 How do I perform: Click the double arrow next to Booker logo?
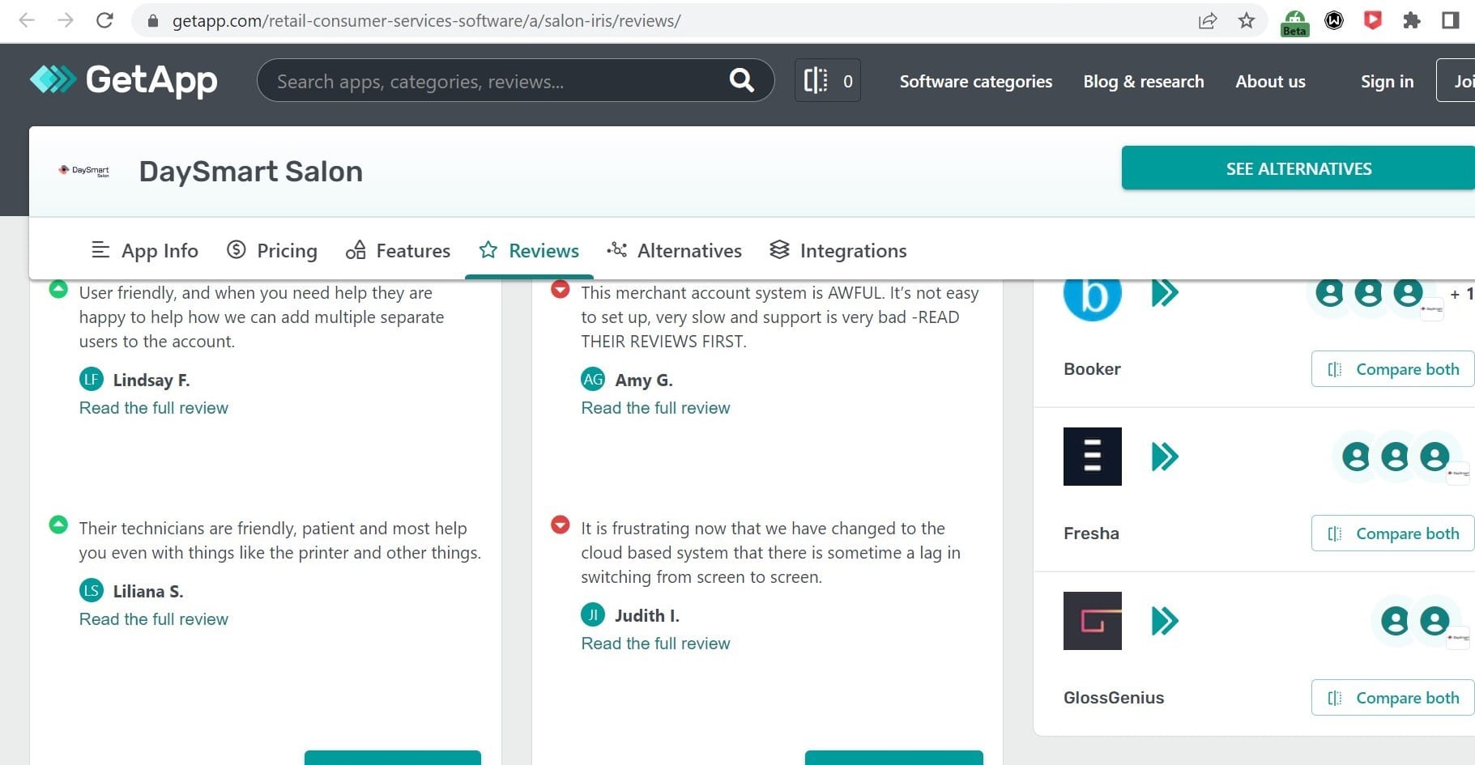[1165, 292]
